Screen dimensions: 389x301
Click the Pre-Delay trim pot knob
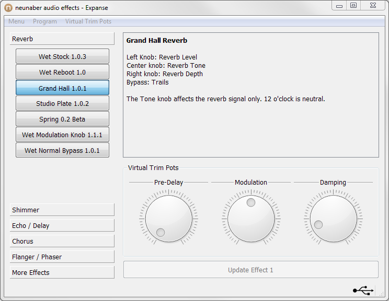tap(169, 219)
